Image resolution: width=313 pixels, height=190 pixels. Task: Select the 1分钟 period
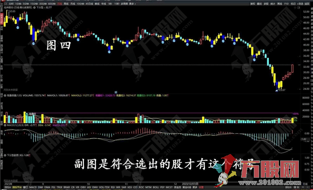coord(18,4)
